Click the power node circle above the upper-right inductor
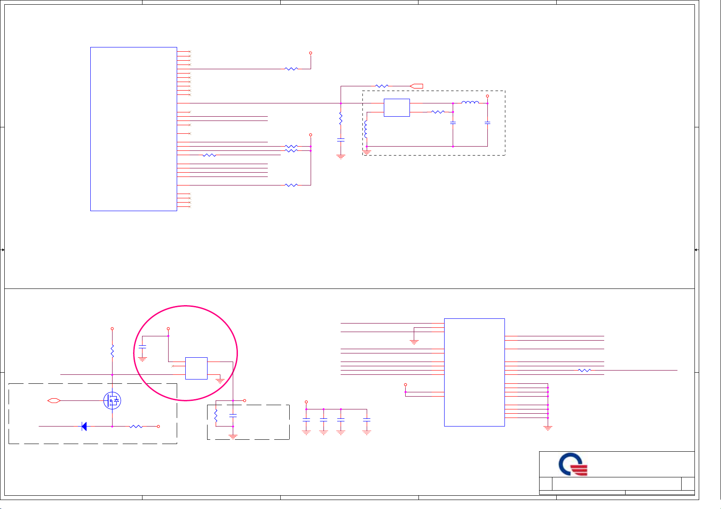Image resolution: width=721 pixels, height=509 pixels. tap(487, 96)
